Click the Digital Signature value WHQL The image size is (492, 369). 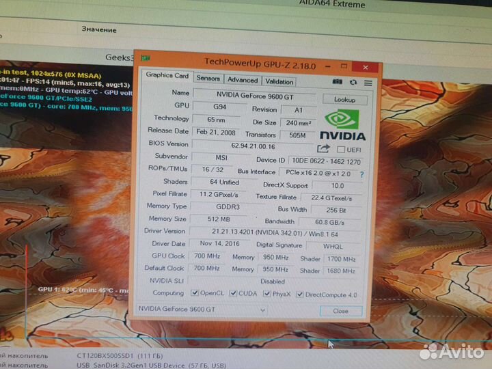tap(333, 247)
